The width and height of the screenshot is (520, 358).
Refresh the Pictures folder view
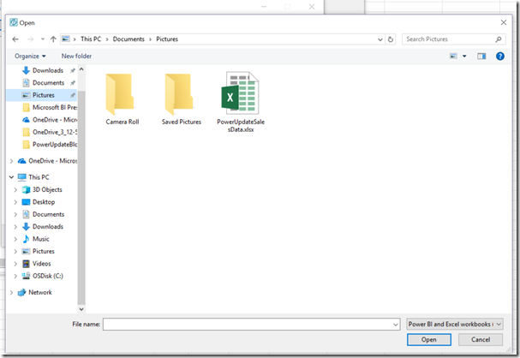tap(391, 39)
